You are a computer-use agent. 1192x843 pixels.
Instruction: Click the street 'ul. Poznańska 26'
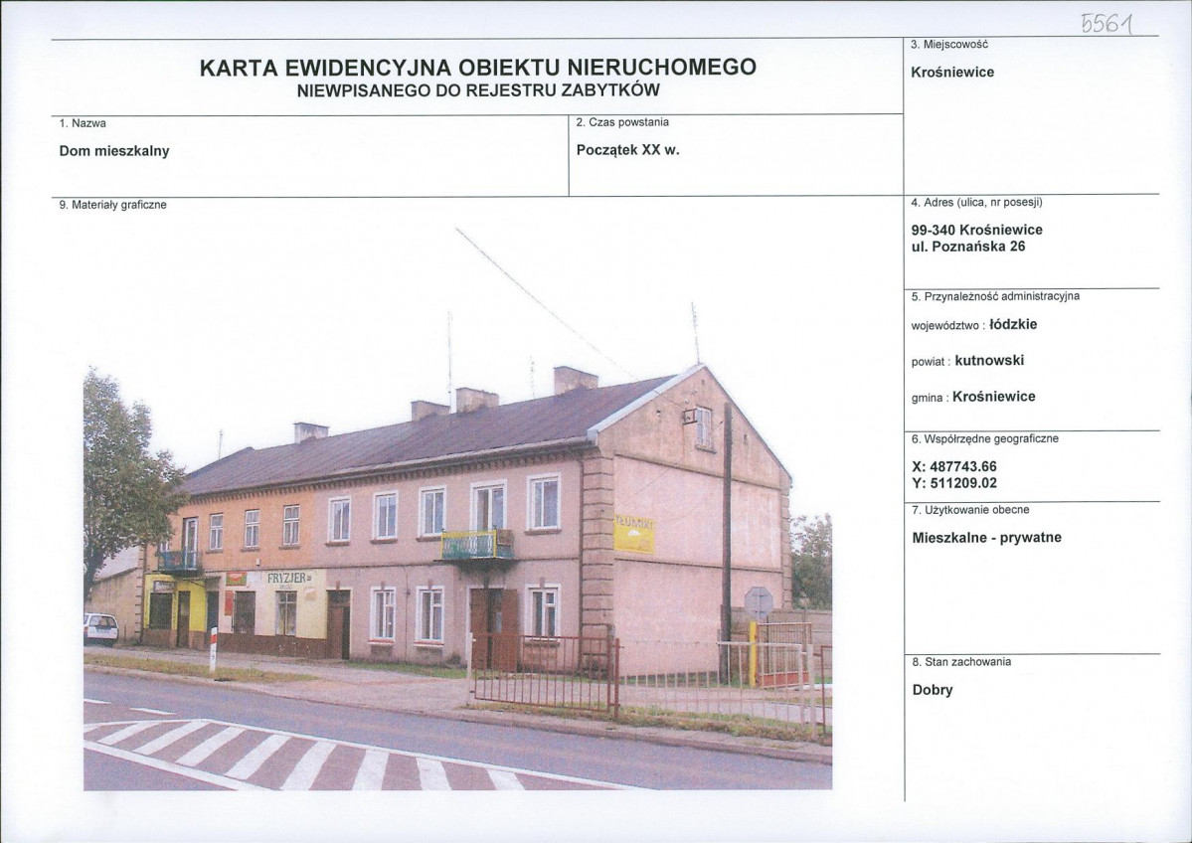(x=967, y=247)
